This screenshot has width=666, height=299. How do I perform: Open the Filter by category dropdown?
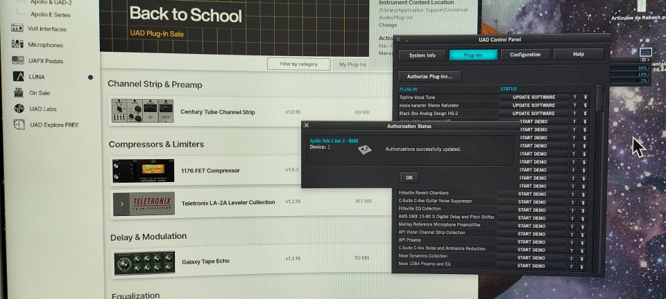pos(298,64)
